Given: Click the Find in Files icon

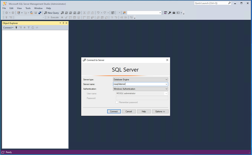Looking at the screenshot, I should 124,13.
